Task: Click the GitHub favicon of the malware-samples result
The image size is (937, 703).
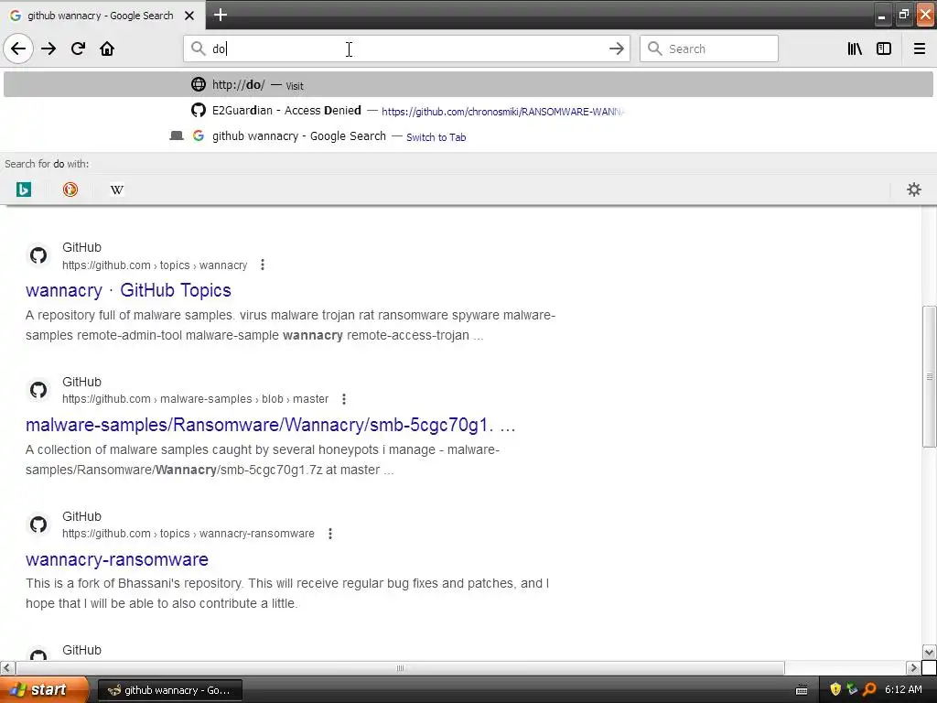Action: coord(38,390)
